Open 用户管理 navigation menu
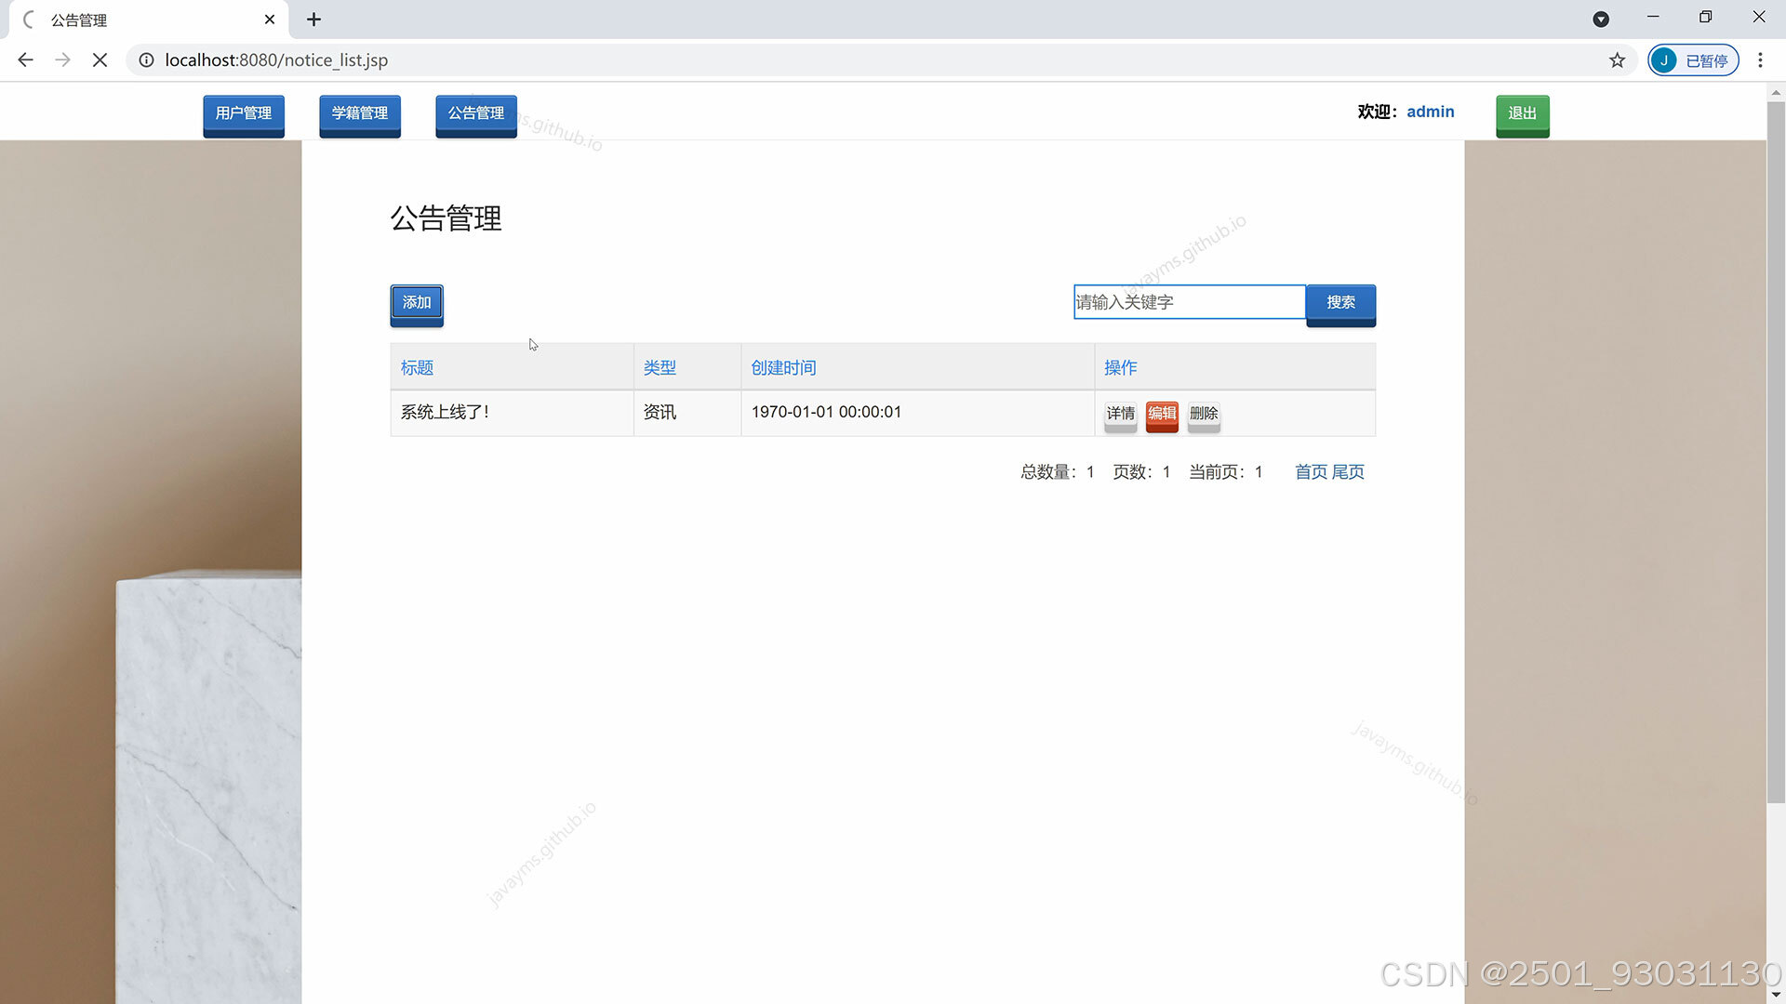The width and height of the screenshot is (1786, 1004). point(244,115)
